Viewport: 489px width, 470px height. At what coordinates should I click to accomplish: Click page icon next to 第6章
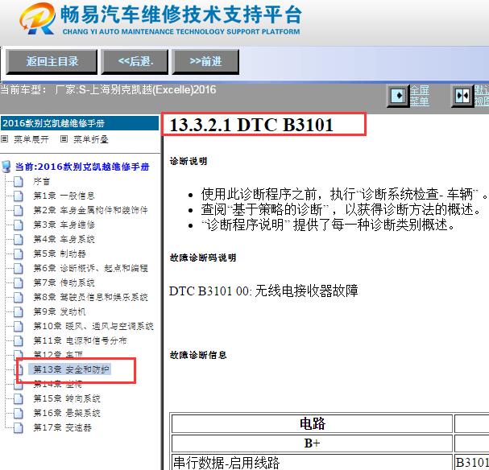click(x=19, y=268)
